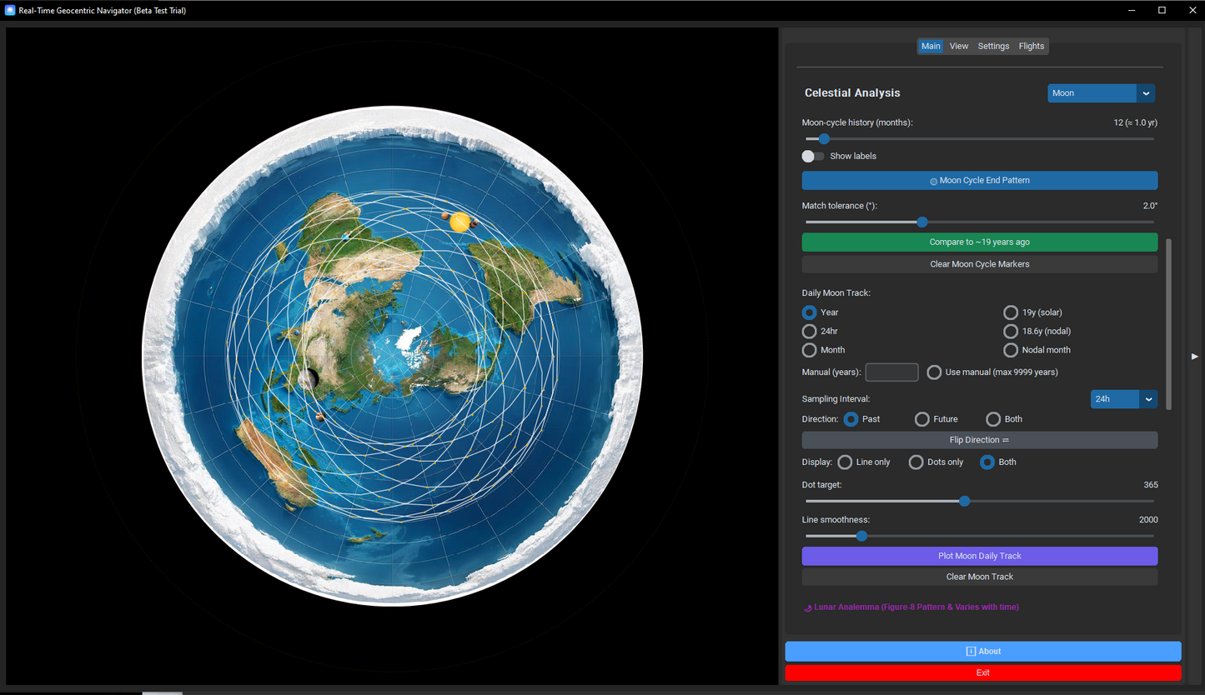Open the Settings tab
Viewport: 1205px width, 695px height.
(x=993, y=46)
